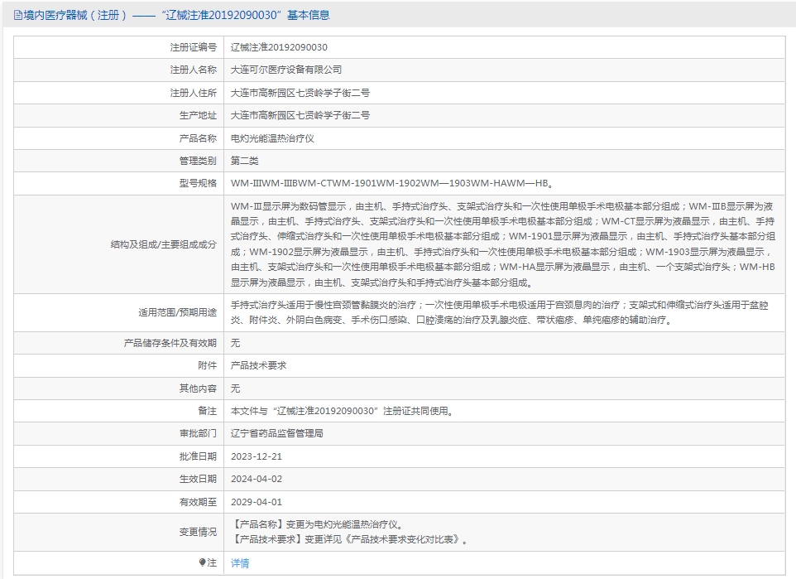Screen dimensions: 796x579
Task: Click the approval date 2023-12-21
Action: (257, 456)
